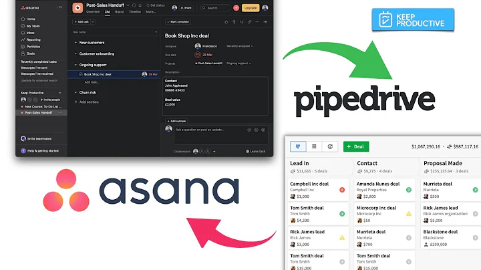Click the Post-Sales Handoff project star-badge icon

pos(77,8)
